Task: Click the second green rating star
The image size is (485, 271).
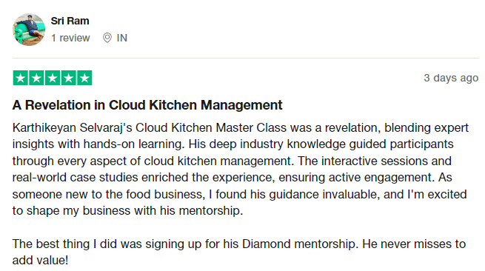Action: pos(36,78)
